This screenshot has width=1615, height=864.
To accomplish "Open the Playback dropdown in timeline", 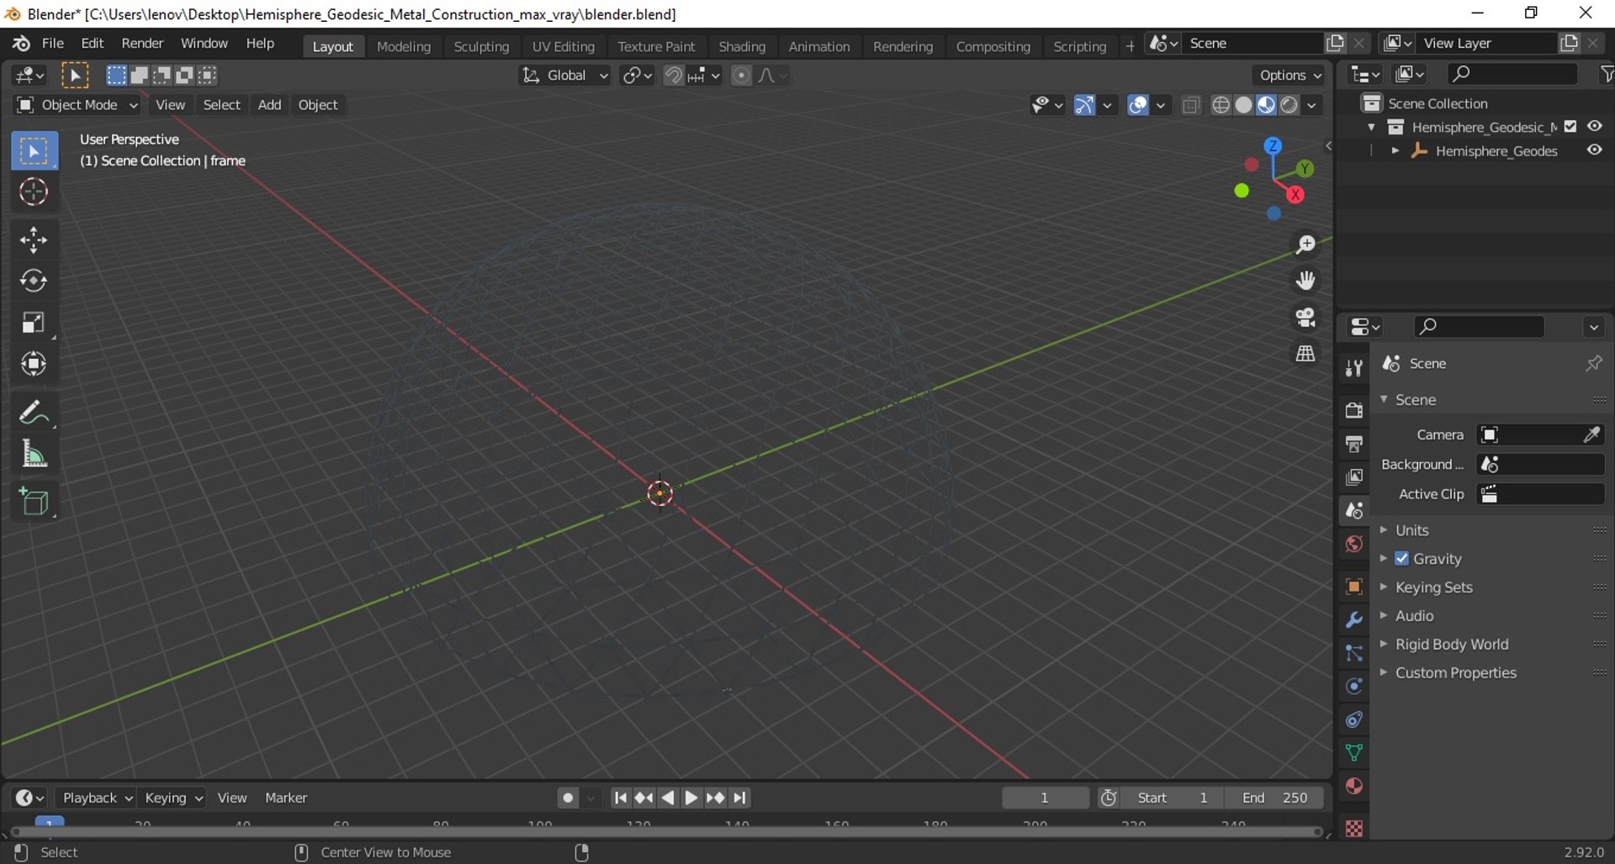I will 96,798.
